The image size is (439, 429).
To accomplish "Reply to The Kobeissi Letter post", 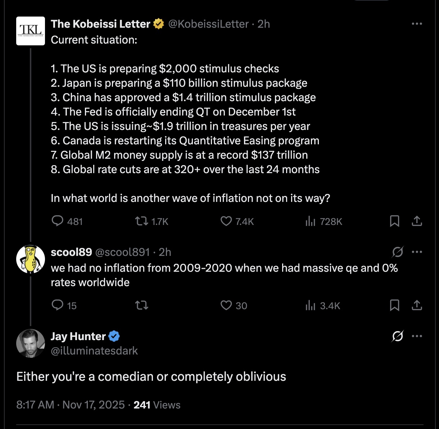I will (58, 221).
